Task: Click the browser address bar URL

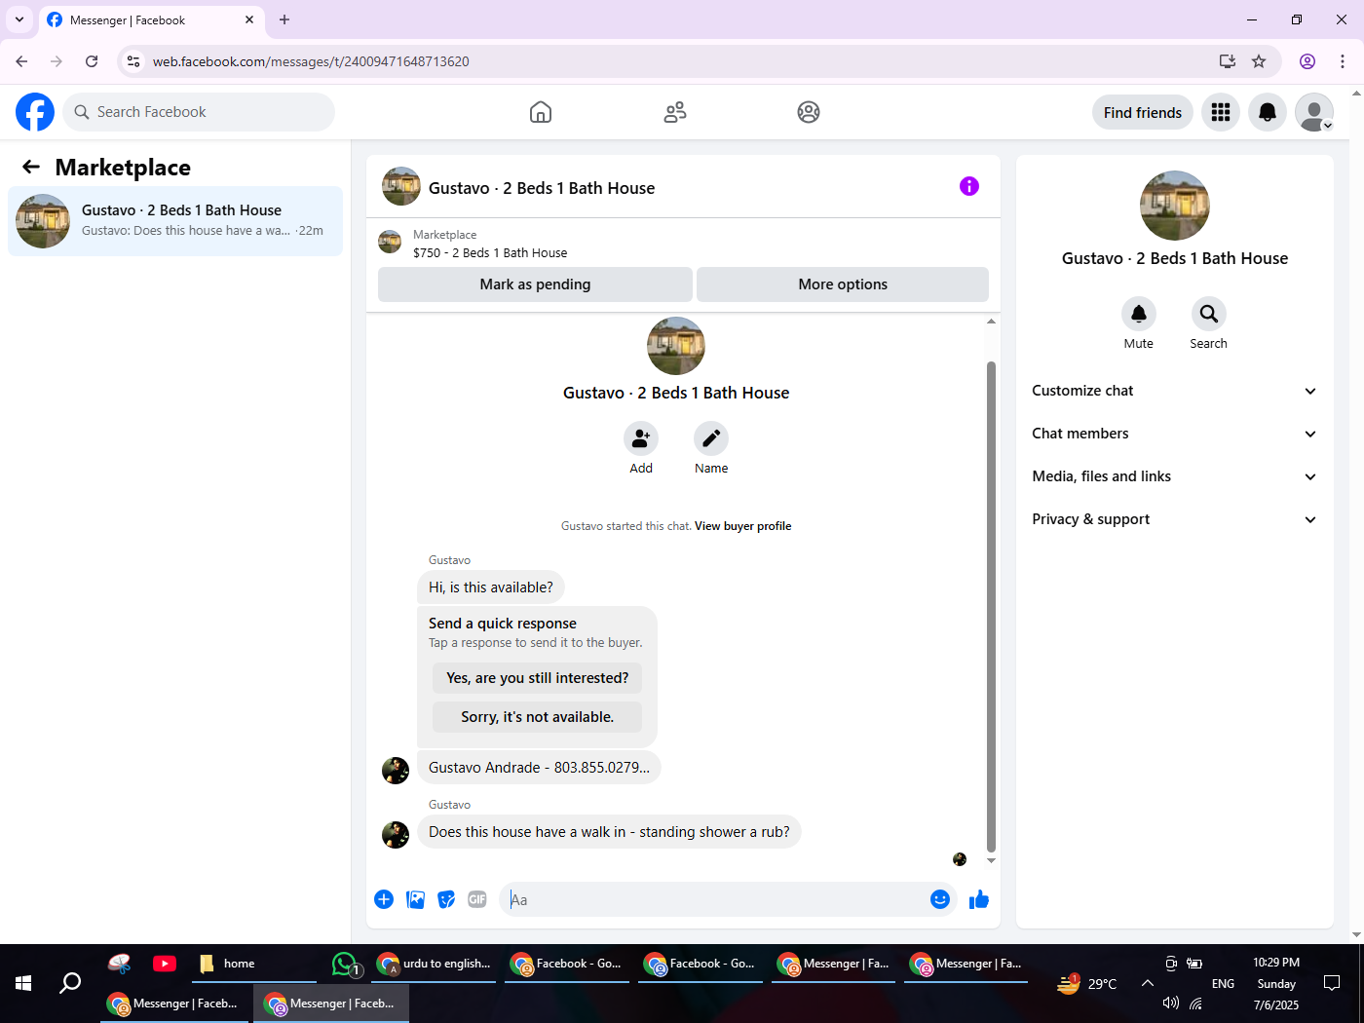Action: click(x=311, y=61)
